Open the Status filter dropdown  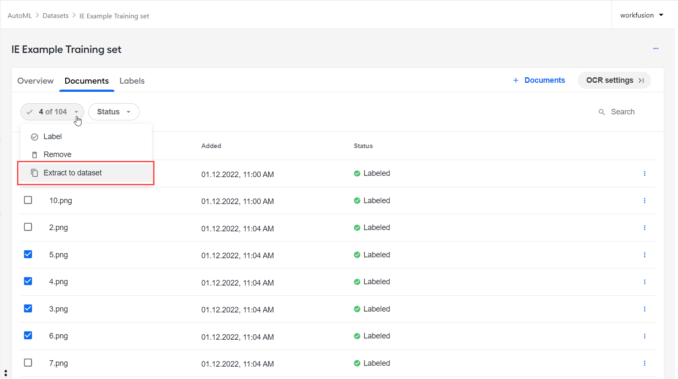click(114, 112)
